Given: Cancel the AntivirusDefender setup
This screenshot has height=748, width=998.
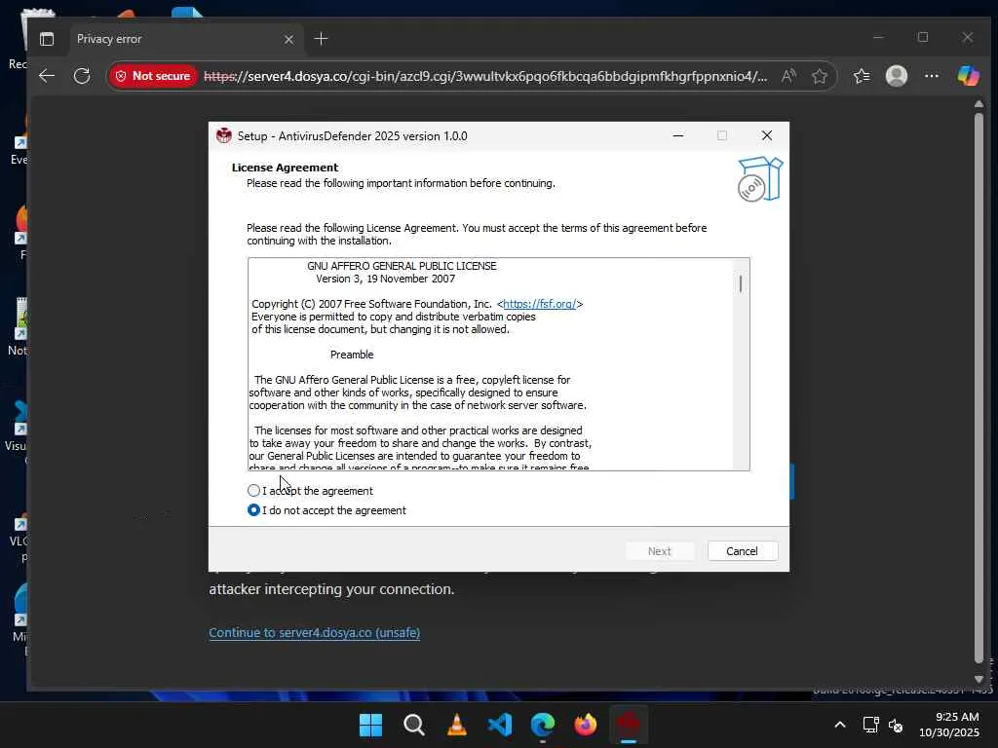Looking at the screenshot, I should coord(742,551).
